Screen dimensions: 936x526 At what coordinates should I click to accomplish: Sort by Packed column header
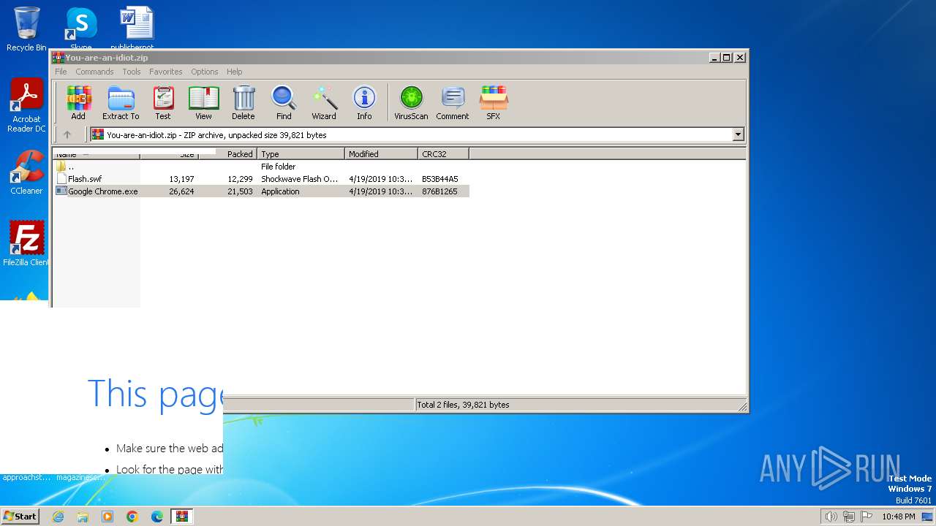click(228, 154)
